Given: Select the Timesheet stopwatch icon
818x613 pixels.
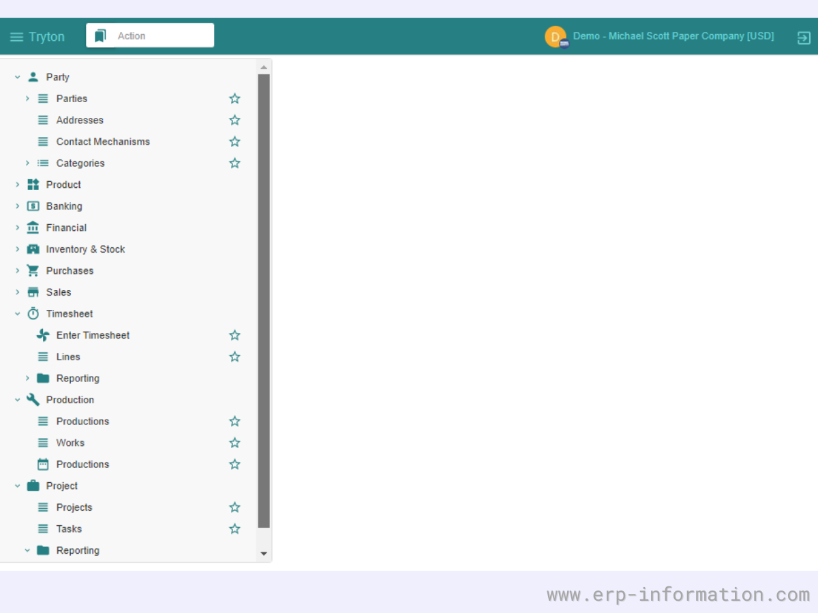Looking at the screenshot, I should tap(33, 313).
